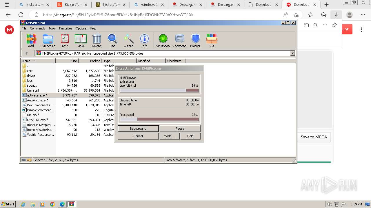Click the Test archive icon

point(65,40)
